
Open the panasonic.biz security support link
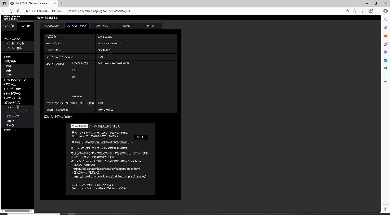point(106,168)
